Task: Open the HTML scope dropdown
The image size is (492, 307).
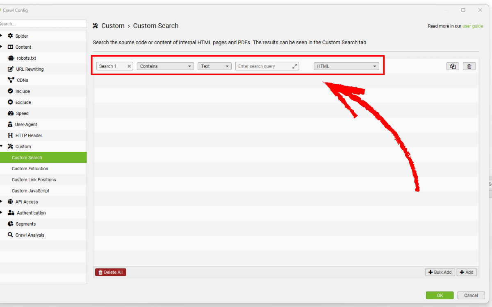Action: coord(346,66)
